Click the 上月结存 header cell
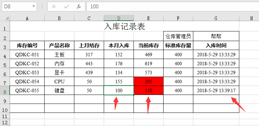The height and width of the screenshot is (126, 259). point(89,46)
